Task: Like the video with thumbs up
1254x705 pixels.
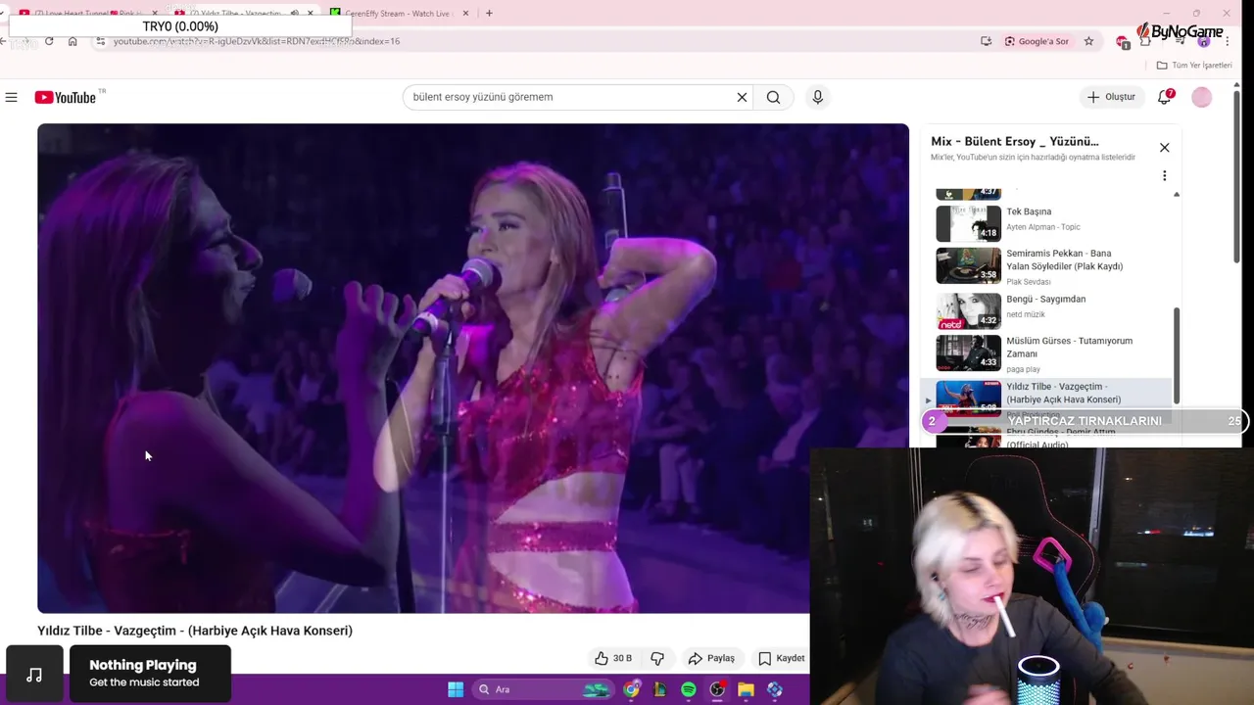Action: [613, 658]
